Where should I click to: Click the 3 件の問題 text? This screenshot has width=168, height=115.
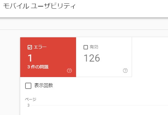[38, 67]
